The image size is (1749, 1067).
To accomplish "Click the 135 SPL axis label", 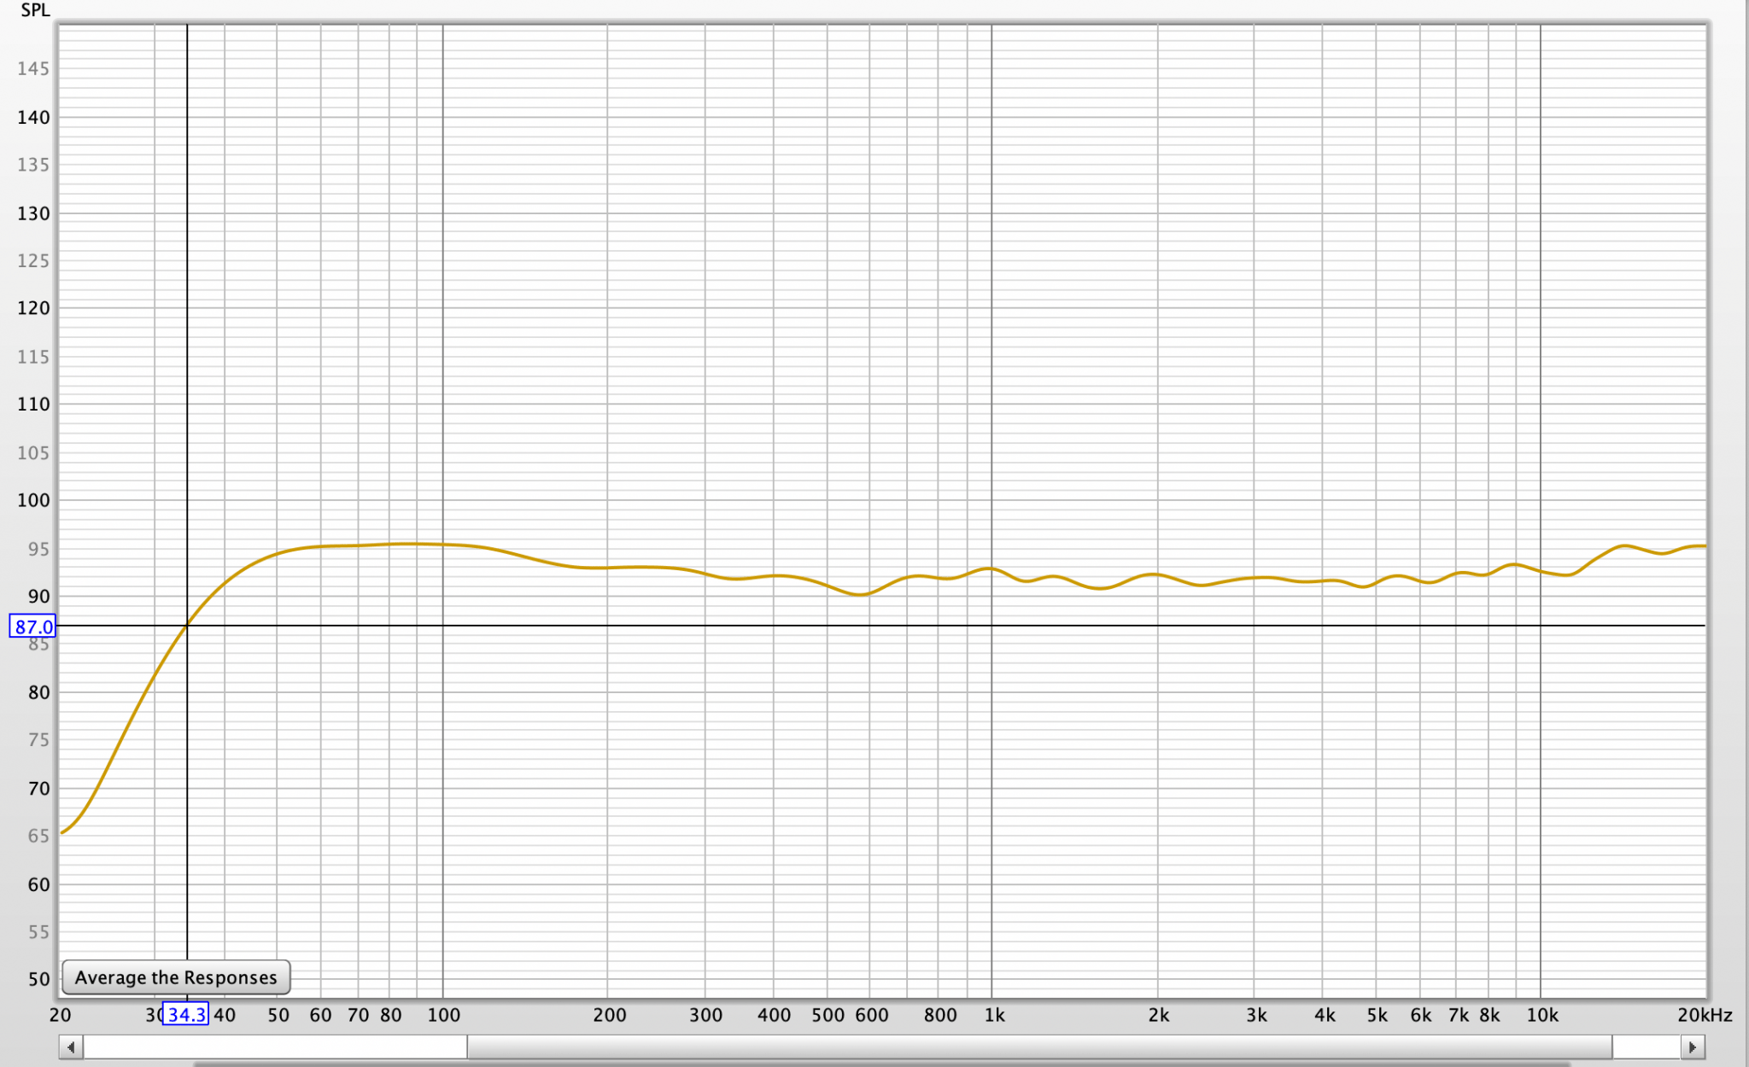I will (33, 165).
